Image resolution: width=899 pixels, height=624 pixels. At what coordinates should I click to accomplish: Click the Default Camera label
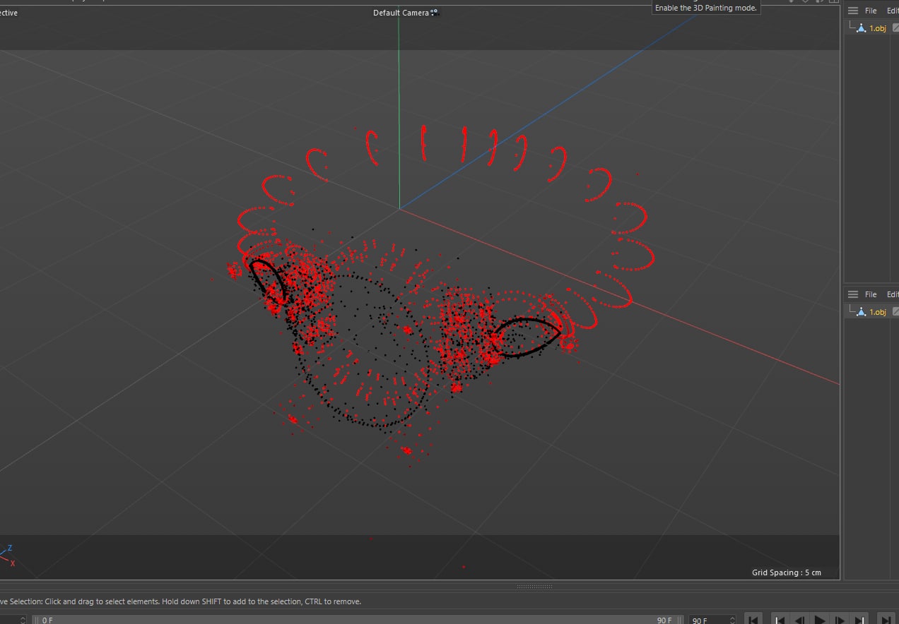coord(400,13)
